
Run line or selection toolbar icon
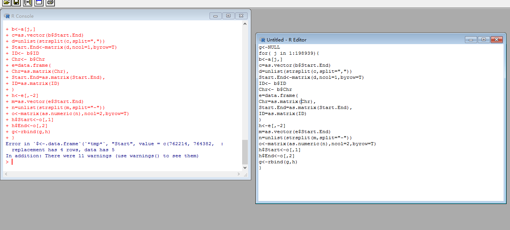click(27, 3)
